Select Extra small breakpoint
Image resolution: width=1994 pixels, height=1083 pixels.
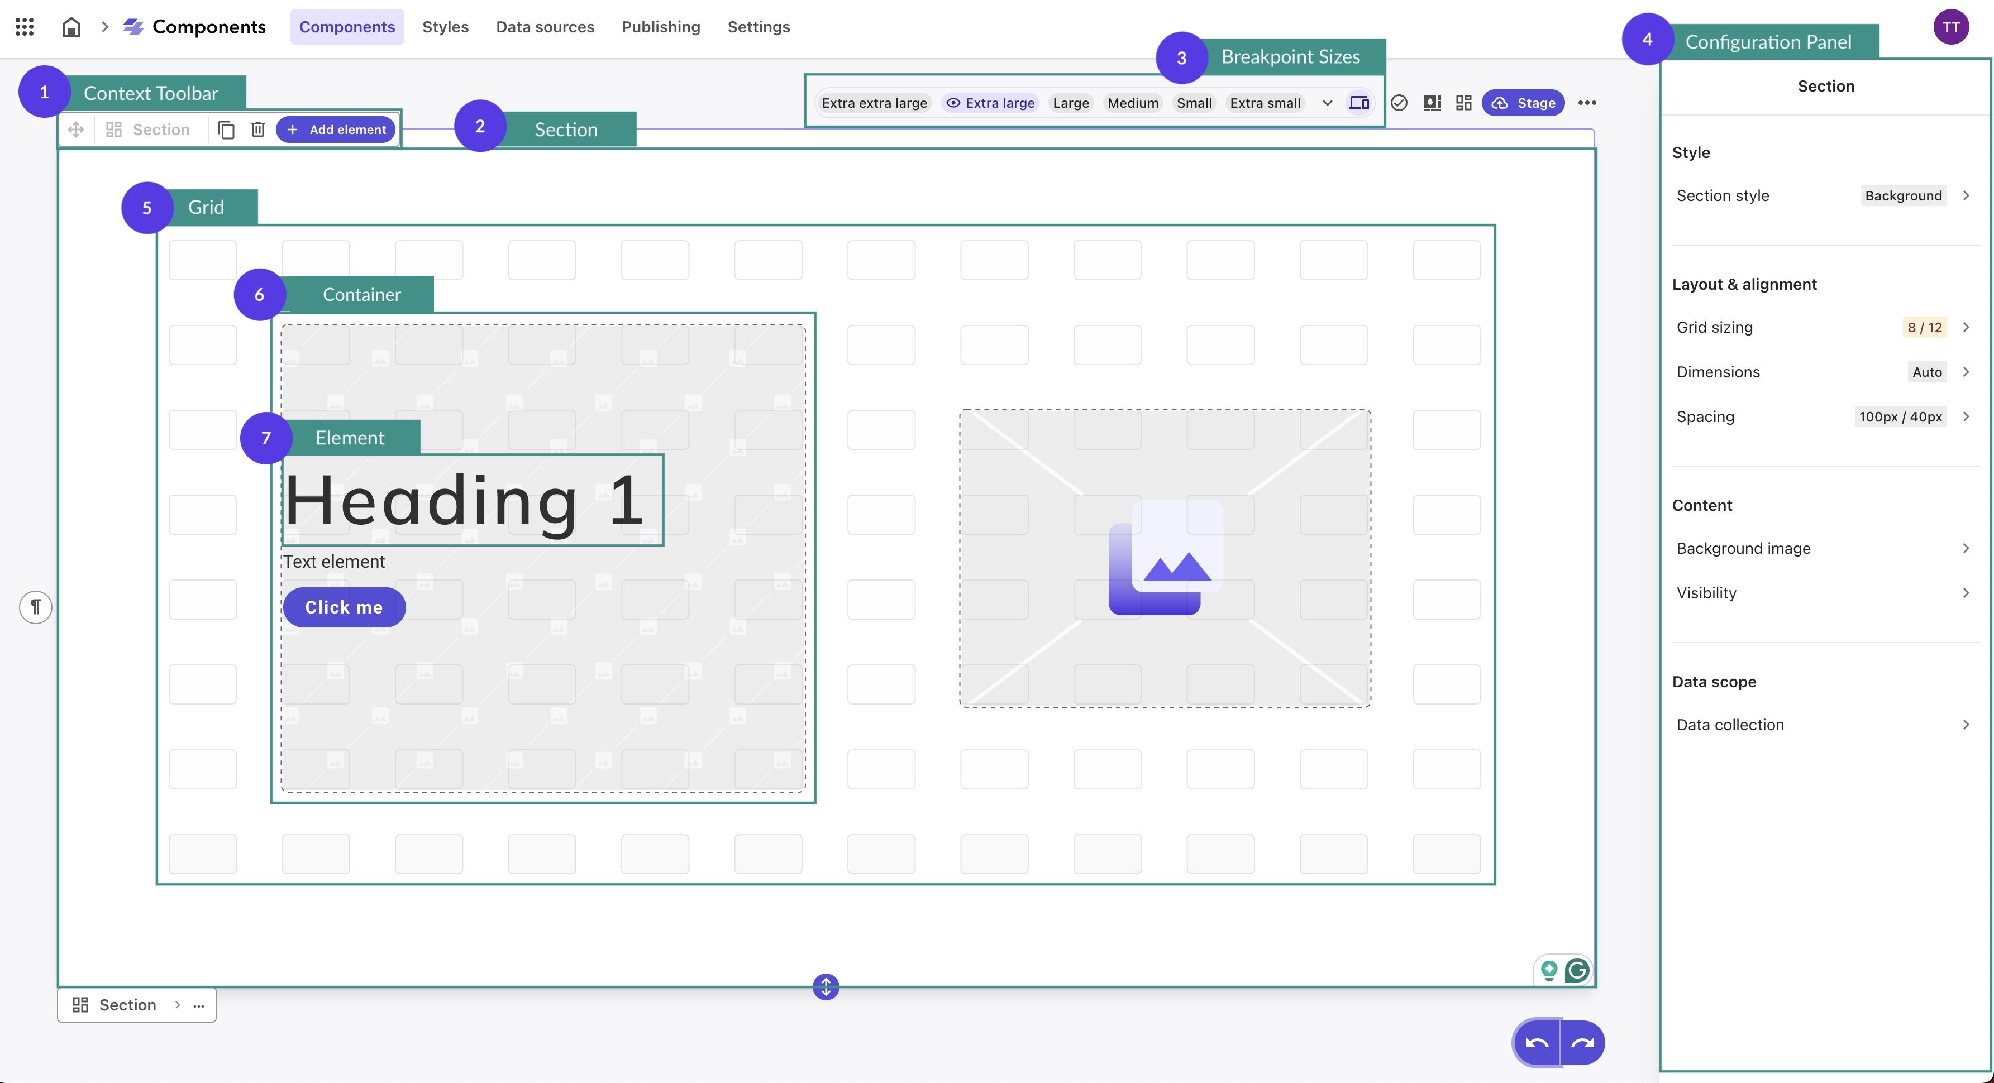click(1266, 103)
